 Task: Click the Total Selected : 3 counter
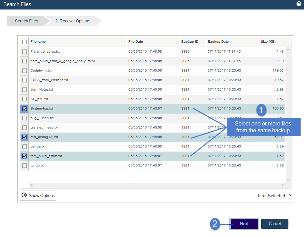pos(274,196)
